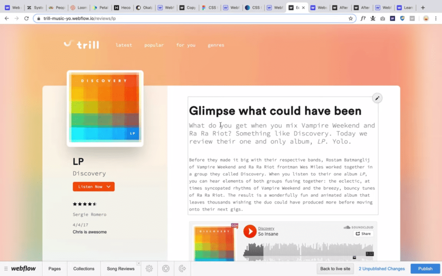Screen dimensions: 442x276
Task: Go to the popular nav link
Action: coord(154,45)
